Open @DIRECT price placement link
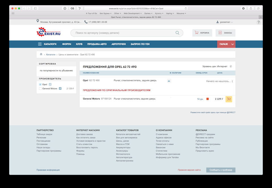The width and height of the screenshot is (272, 188). click(213, 112)
